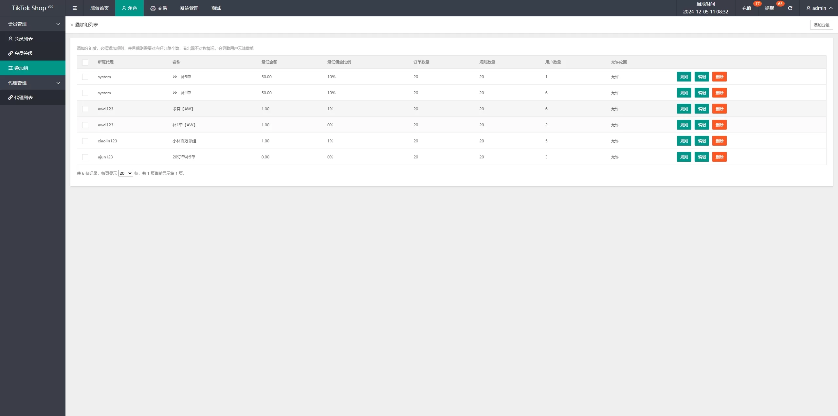The height and width of the screenshot is (416, 838).
Task: Check the box for xiaolin123 row
Action: (85, 141)
